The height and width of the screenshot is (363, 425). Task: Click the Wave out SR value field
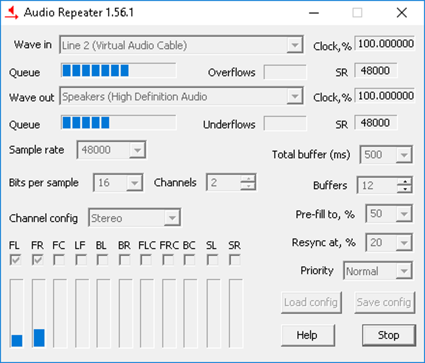376,123
